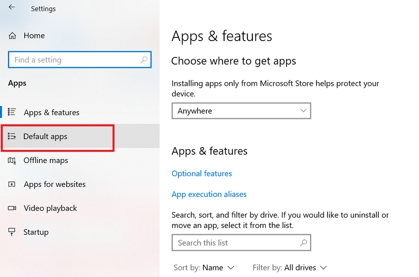
Task: Click the Startup icon in sidebar
Action: [12, 232]
